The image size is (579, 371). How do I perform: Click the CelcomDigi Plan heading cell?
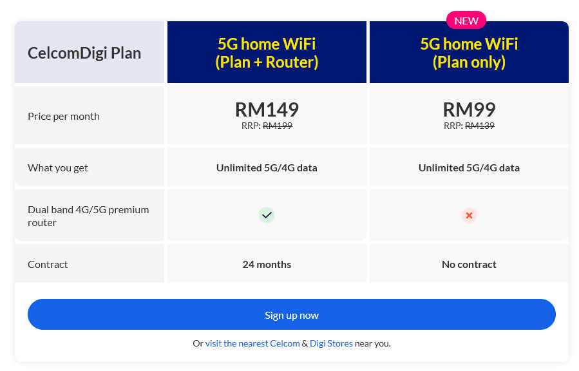pyautogui.click(x=90, y=52)
